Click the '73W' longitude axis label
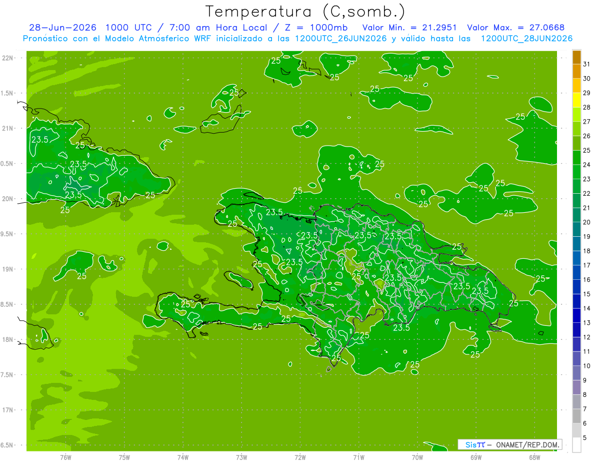The width and height of the screenshot is (600, 464). click(241, 457)
